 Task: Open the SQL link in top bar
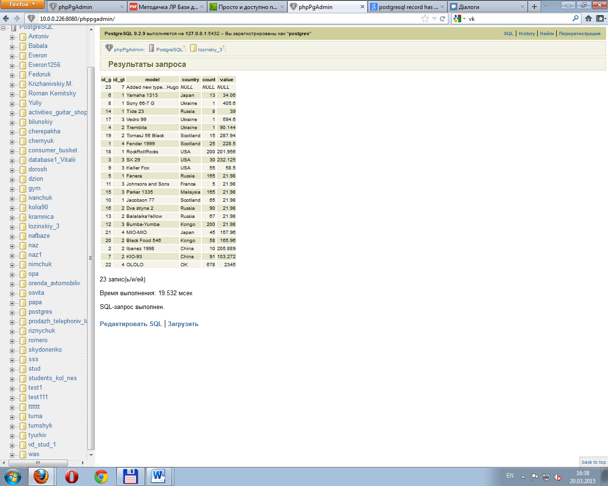tap(509, 34)
